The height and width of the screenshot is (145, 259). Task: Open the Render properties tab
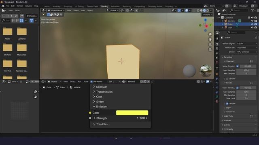(217, 44)
